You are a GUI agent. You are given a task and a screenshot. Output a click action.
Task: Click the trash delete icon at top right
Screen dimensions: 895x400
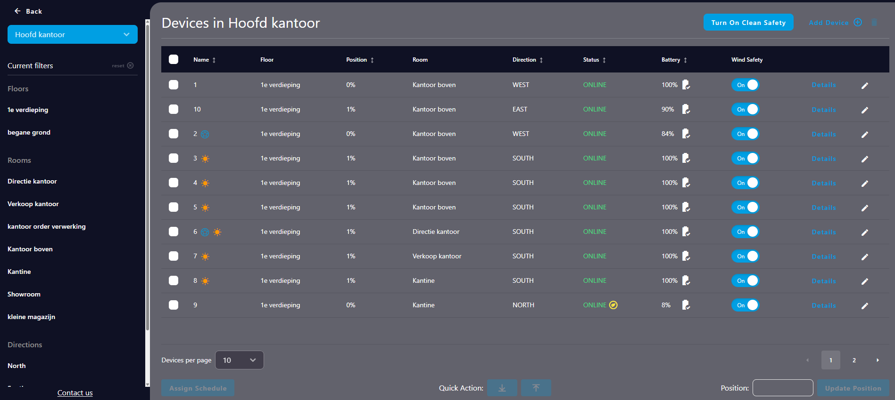[874, 23]
